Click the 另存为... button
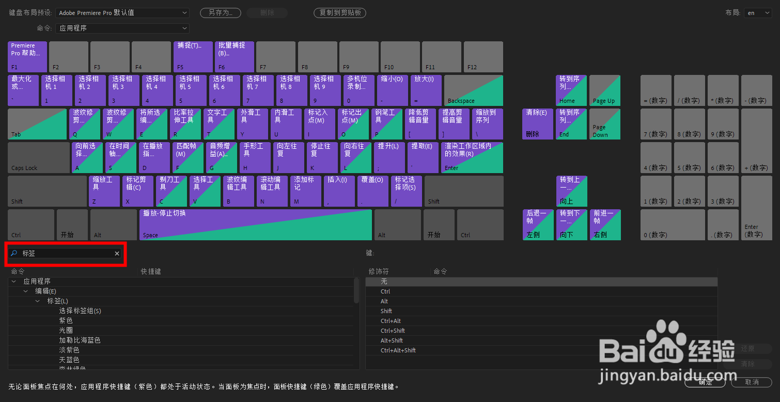Screen dimensions: 780x402 click(221, 13)
